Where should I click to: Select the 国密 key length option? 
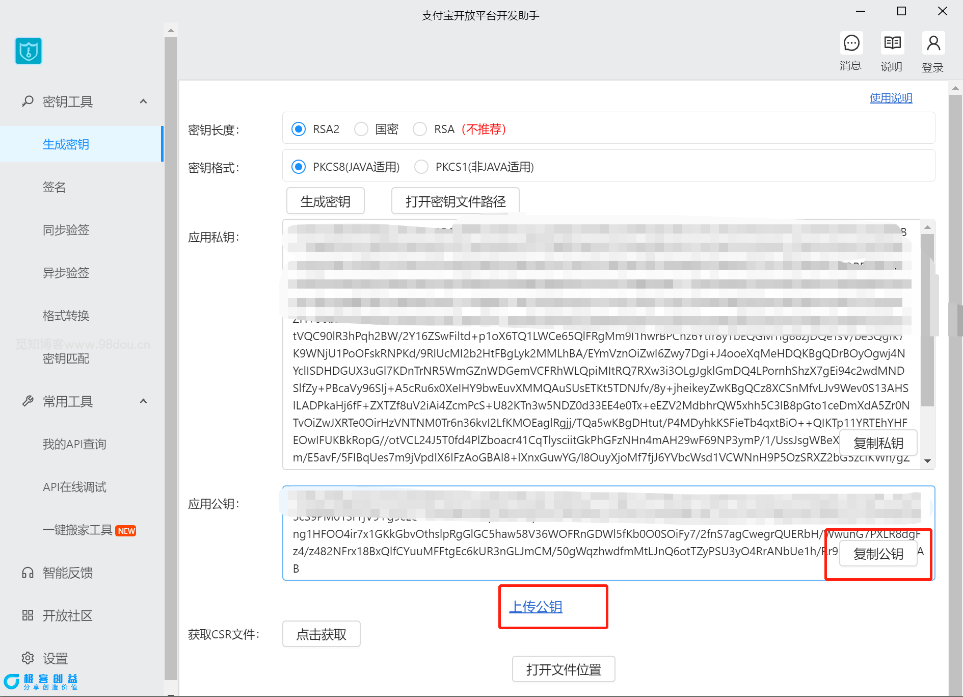click(x=361, y=130)
